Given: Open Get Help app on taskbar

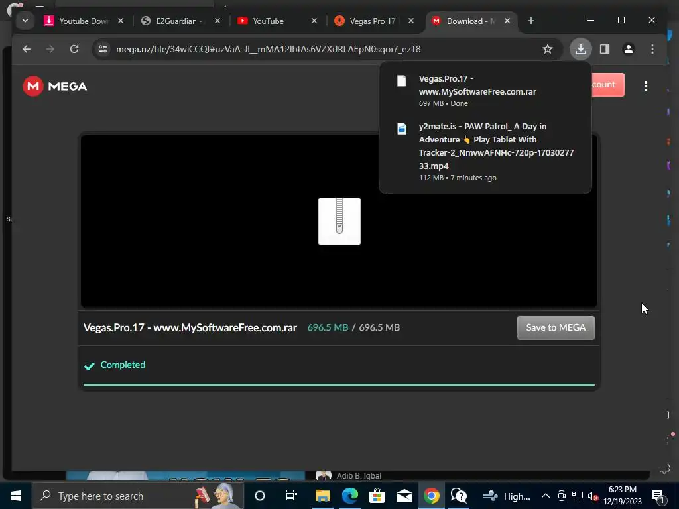Looking at the screenshot, I should 459,496.
